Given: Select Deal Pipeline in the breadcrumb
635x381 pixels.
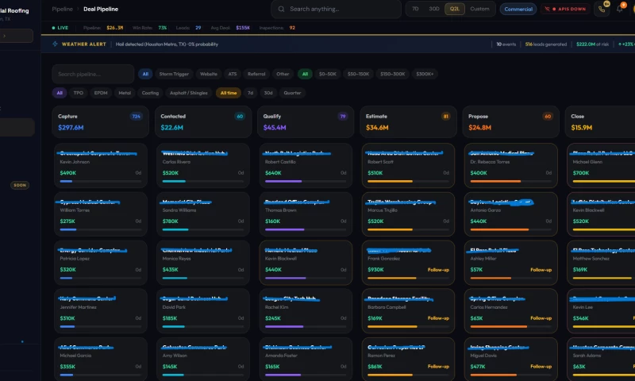Looking at the screenshot, I should click(x=101, y=9).
